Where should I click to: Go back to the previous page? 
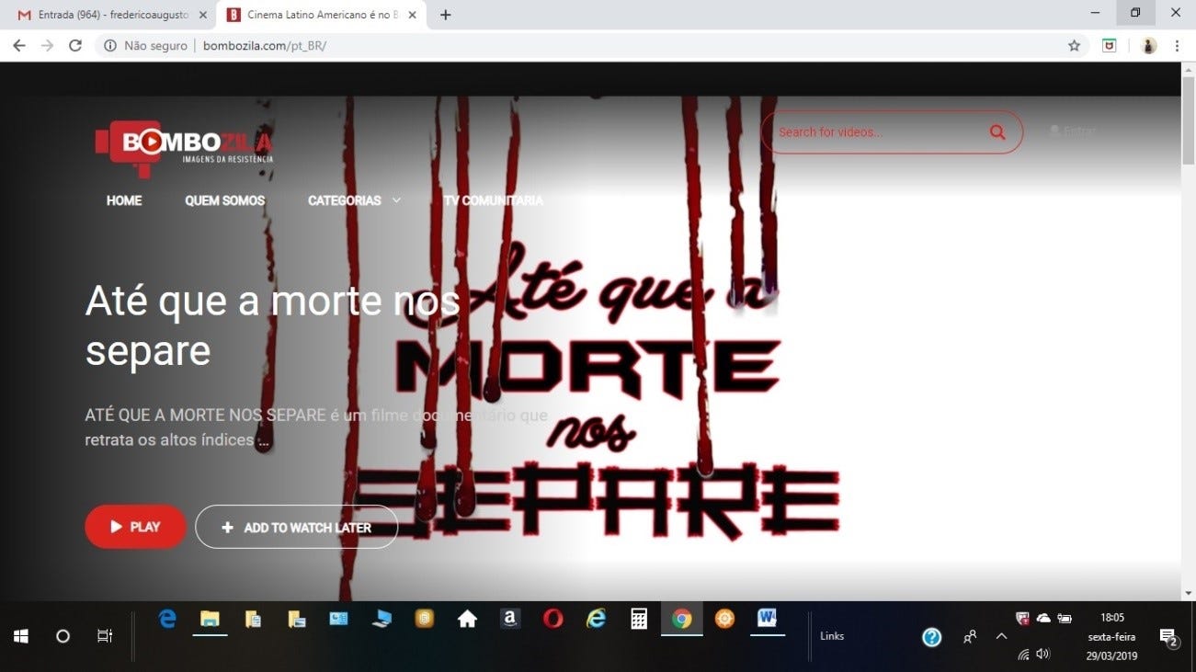[18, 45]
